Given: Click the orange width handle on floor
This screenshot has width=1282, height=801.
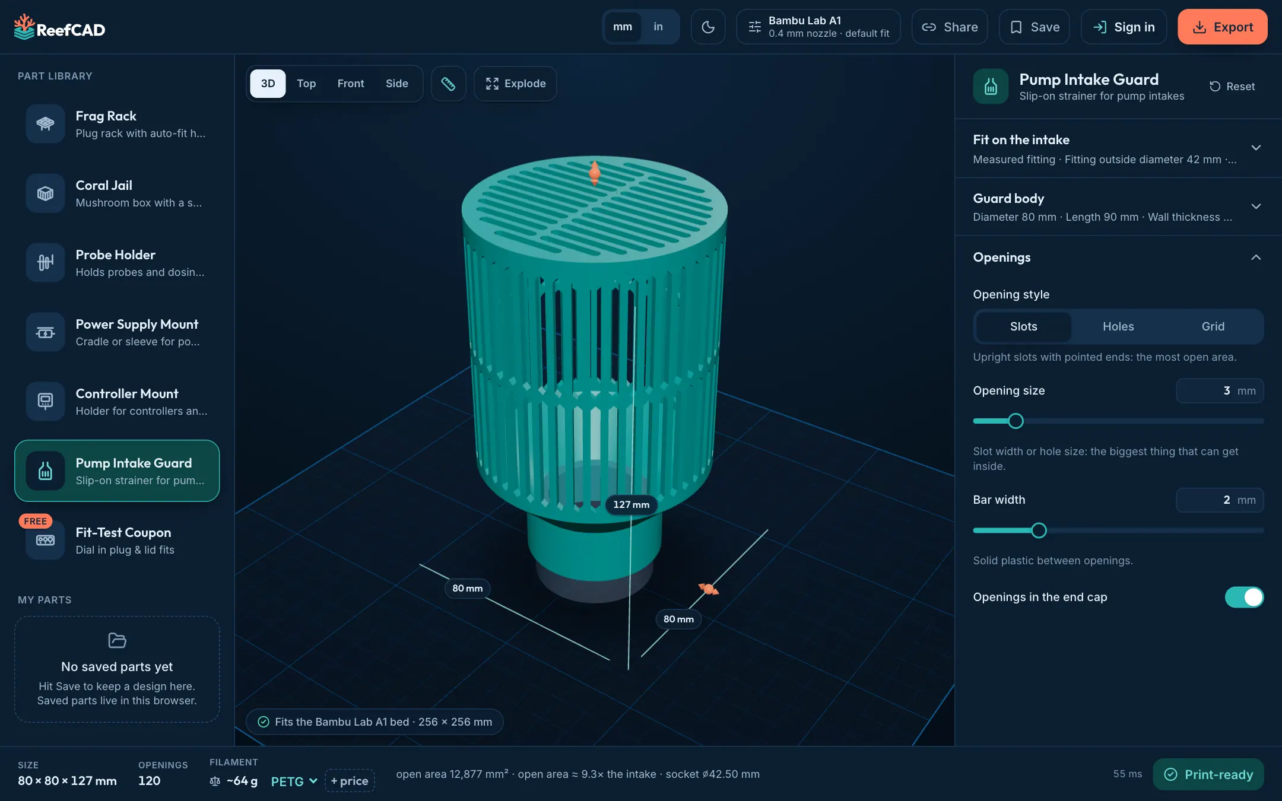Looking at the screenshot, I should coord(708,589).
